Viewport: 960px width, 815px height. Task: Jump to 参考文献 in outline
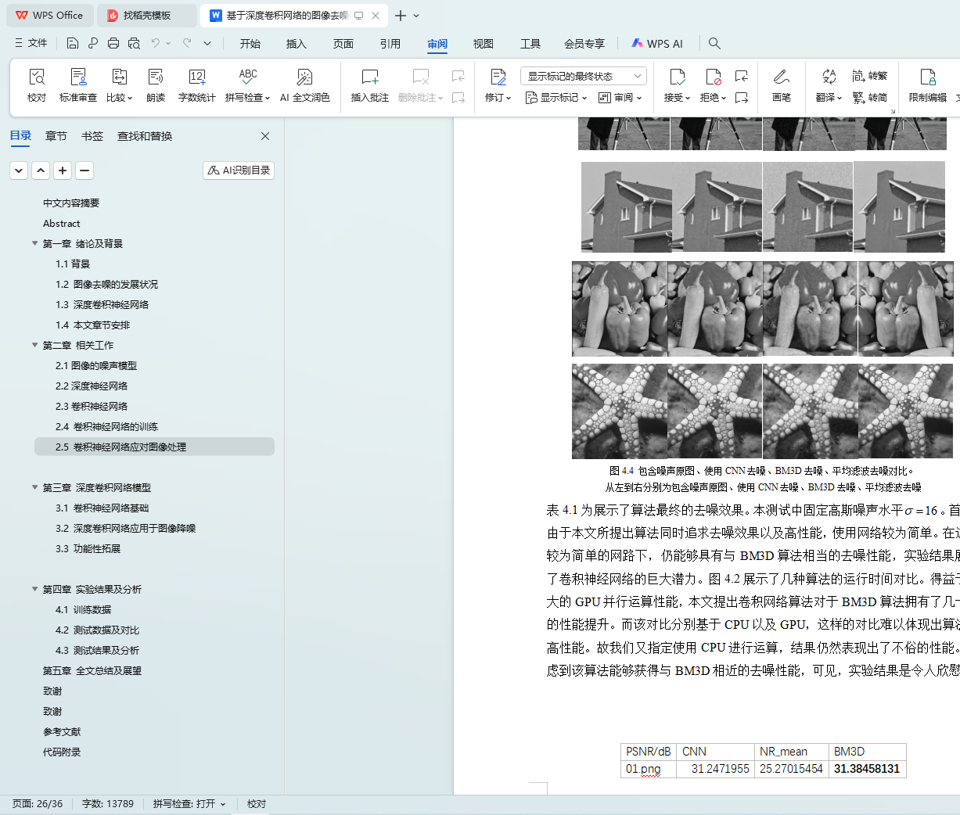(62, 731)
